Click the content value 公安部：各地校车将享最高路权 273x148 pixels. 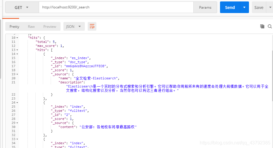(108, 127)
